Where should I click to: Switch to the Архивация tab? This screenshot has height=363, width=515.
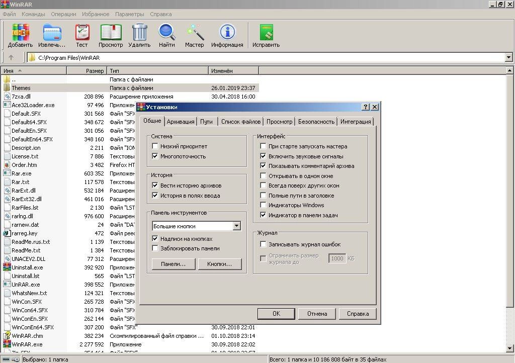(181, 122)
